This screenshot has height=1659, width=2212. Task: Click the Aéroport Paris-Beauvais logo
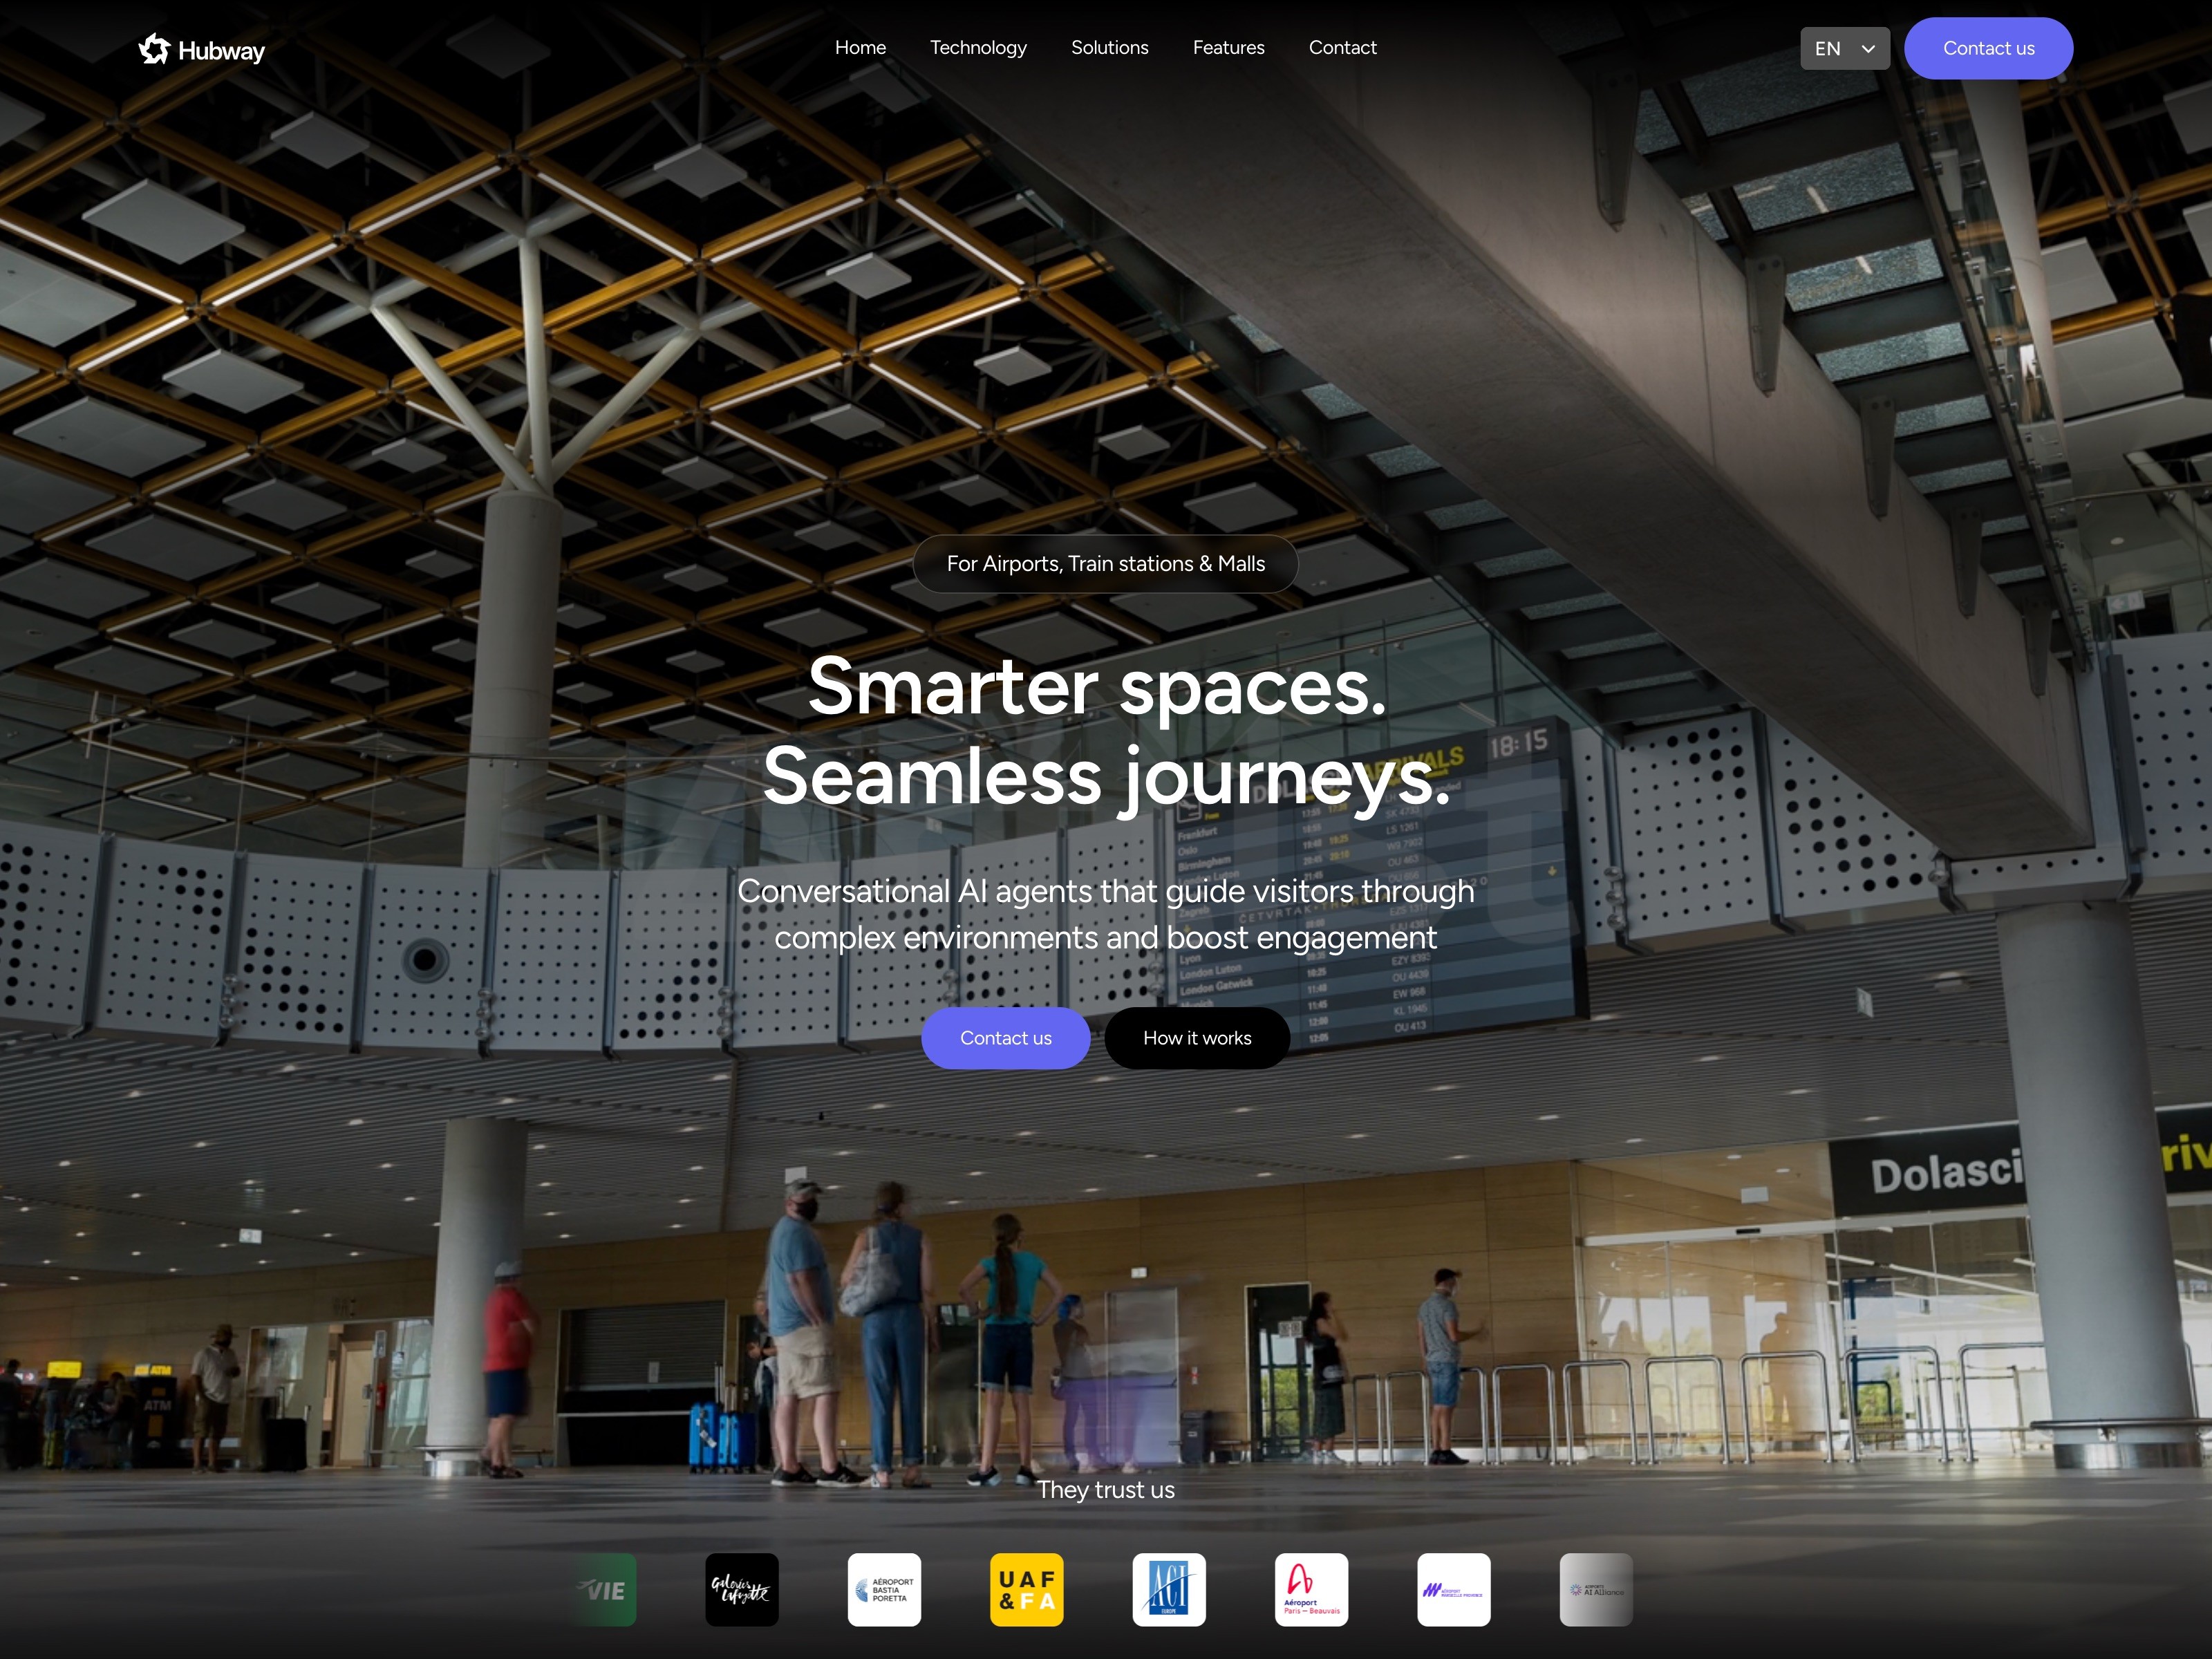coord(1311,1589)
